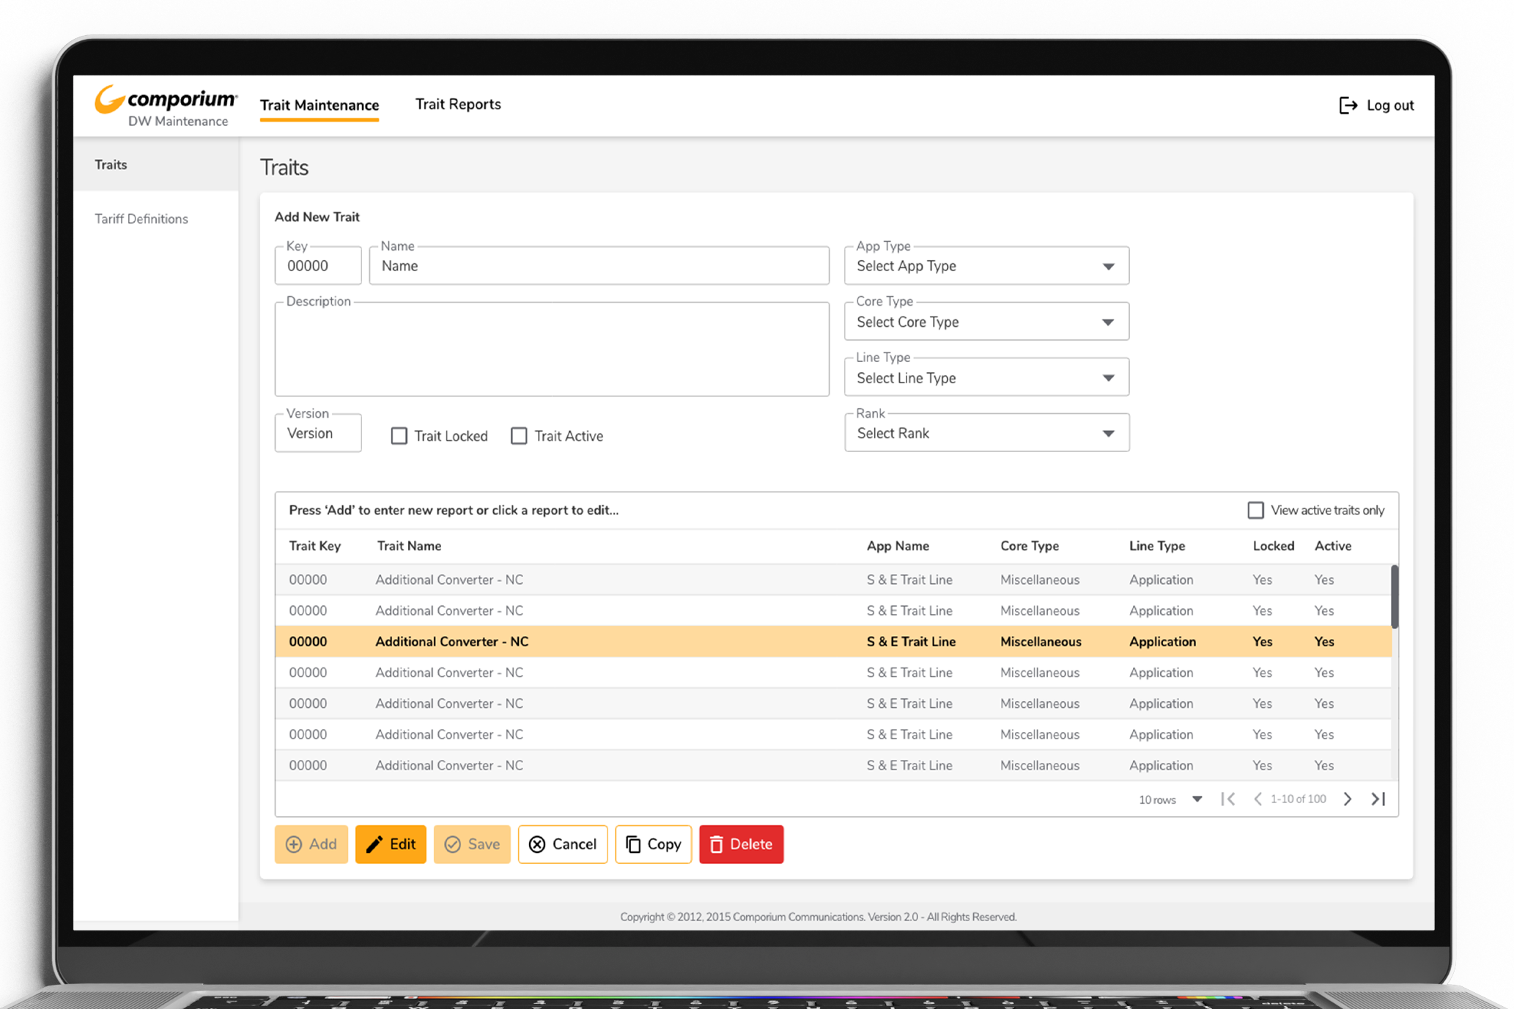Click the Copy button with clipboard icon
The image size is (1514, 1009).
tap(653, 844)
